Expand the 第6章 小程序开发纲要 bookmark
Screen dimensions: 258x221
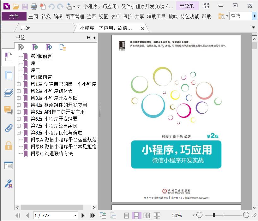click(19, 119)
